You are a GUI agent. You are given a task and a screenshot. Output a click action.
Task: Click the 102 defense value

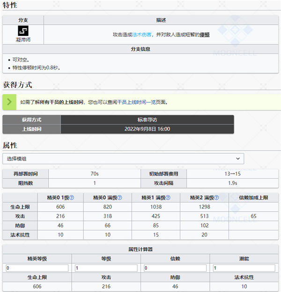point(204,226)
